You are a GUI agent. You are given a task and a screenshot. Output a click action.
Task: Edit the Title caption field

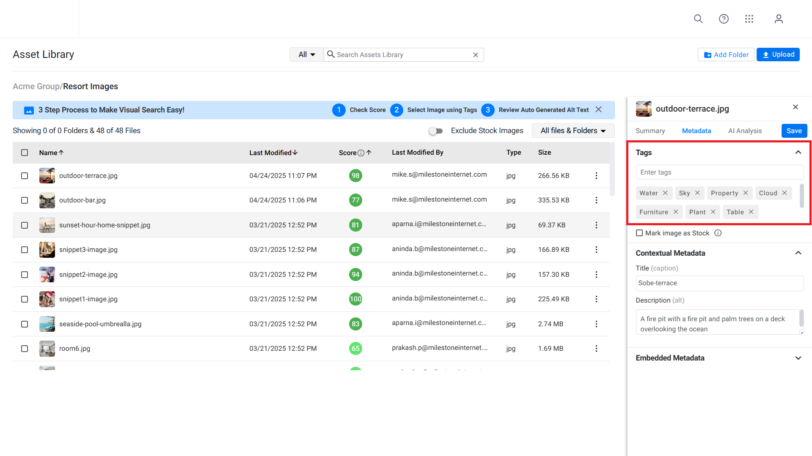tap(719, 283)
